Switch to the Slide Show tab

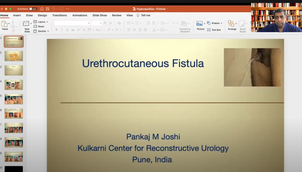100,15
